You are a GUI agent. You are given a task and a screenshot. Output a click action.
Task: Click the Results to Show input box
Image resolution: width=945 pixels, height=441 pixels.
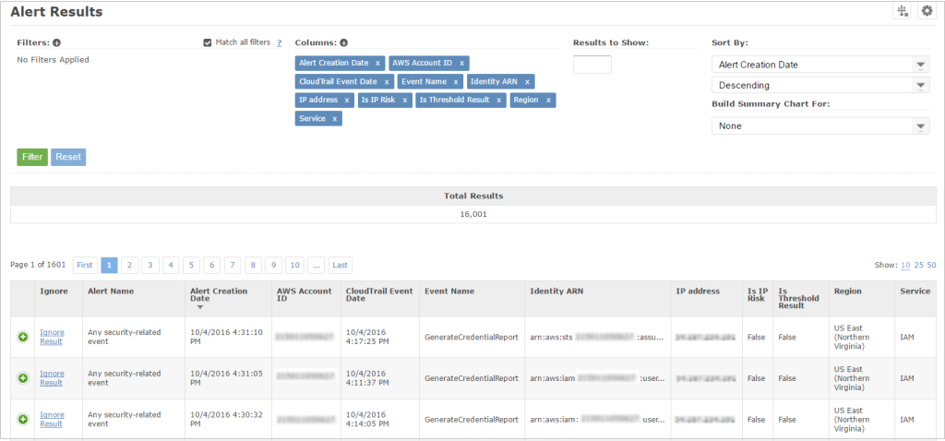pos(592,65)
